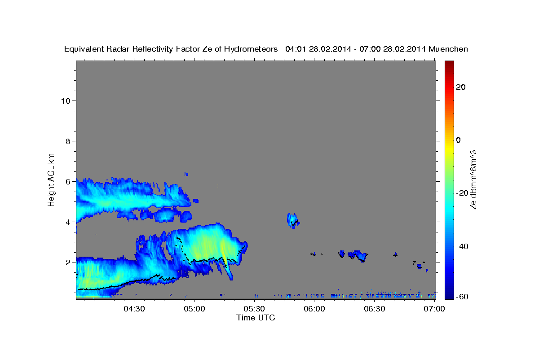Image resolution: width=539 pixels, height=359 pixels.
Task: Click the colorbar value -40
Action: point(462,246)
